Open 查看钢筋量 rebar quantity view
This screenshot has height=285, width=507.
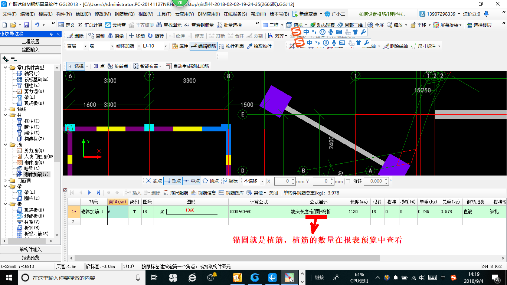pyautogui.click(x=199, y=25)
